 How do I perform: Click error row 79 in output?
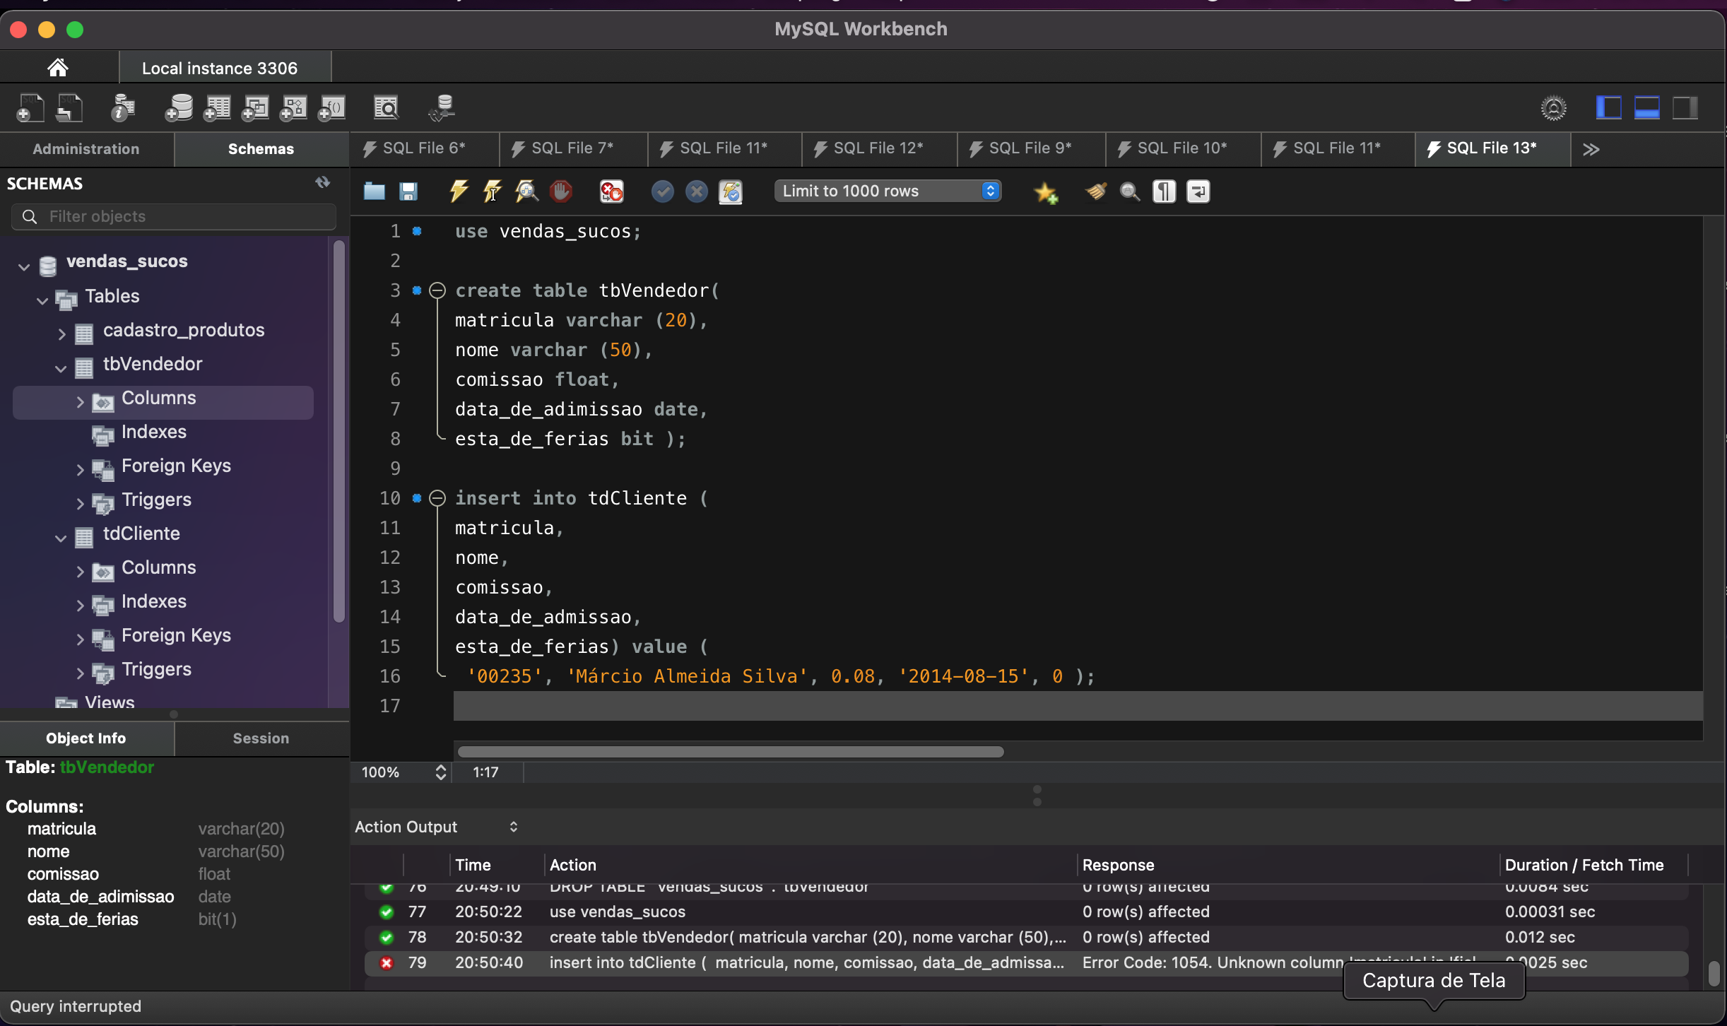coord(1026,962)
